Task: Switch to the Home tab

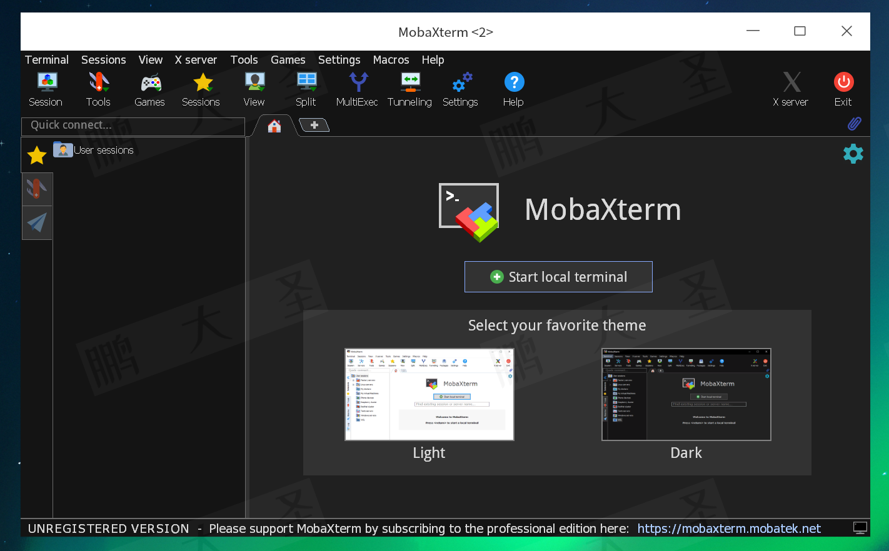Action: click(274, 126)
